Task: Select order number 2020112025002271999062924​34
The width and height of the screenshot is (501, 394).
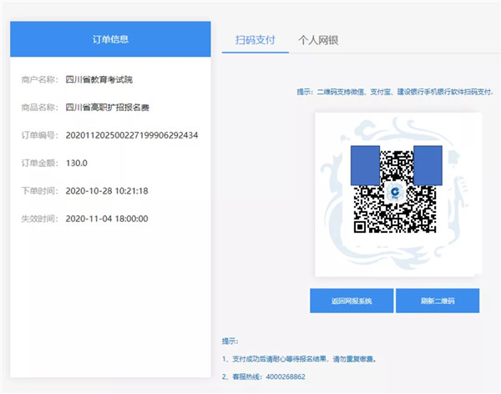Action: point(132,135)
